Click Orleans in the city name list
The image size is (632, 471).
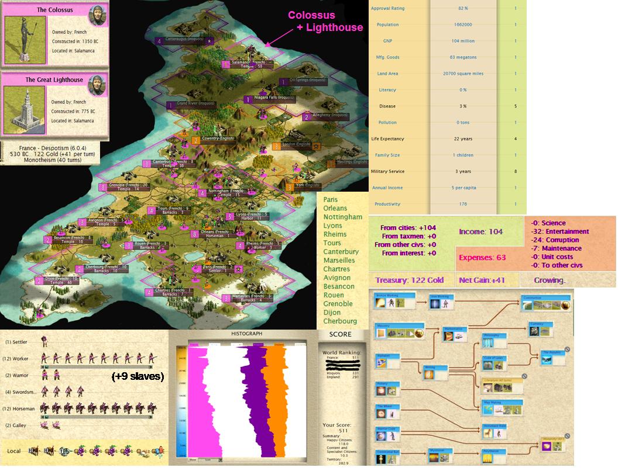pyautogui.click(x=335, y=208)
